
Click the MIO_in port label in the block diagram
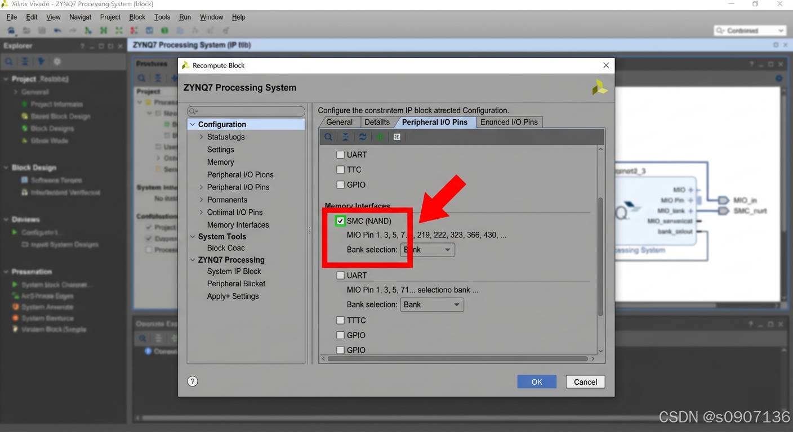(x=745, y=200)
